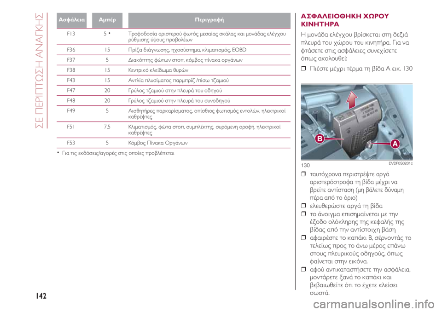442x312 pixels.
Task: Click paragraph Η μονάδα ελέγχου βρίσκεται
Action: click(355, 46)
